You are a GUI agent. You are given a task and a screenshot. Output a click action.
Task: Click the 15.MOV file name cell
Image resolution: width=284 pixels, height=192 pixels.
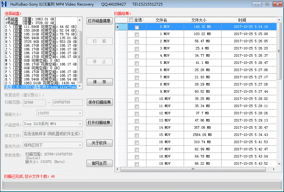(165, 135)
